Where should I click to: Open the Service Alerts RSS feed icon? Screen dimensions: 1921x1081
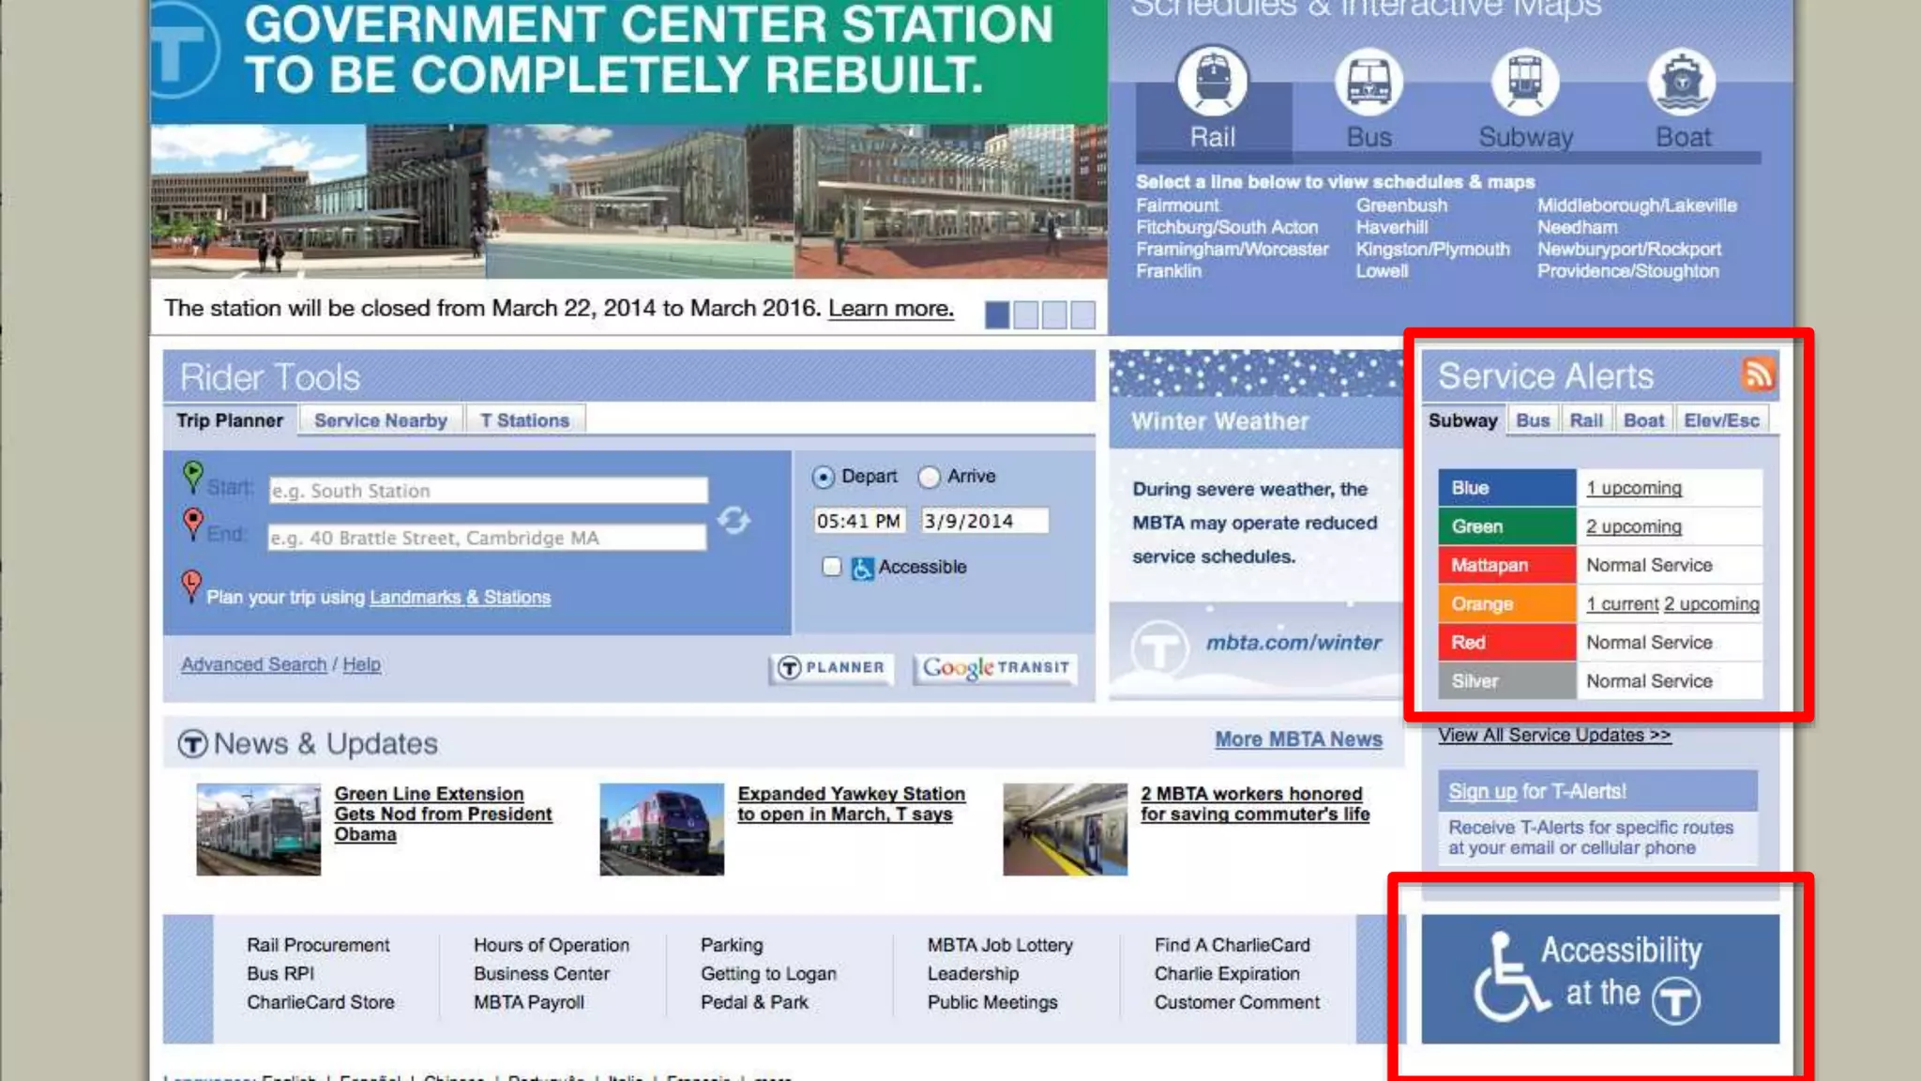click(x=1757, y=373)
